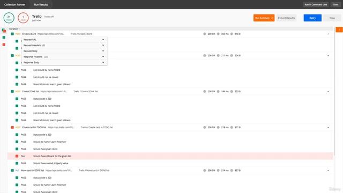Select 'Should have nested property value' test
Viewport: 343px width, 193px height.
click(x=51, y=163)
